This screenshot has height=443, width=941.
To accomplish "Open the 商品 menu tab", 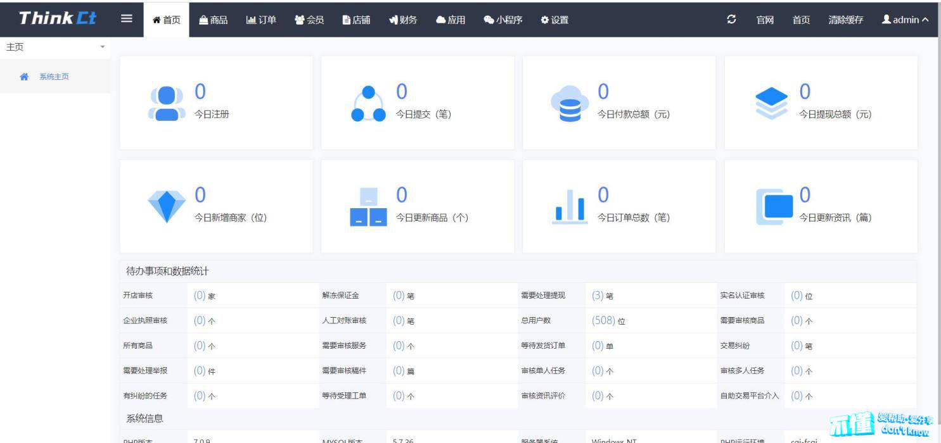I will click(213, 20).
